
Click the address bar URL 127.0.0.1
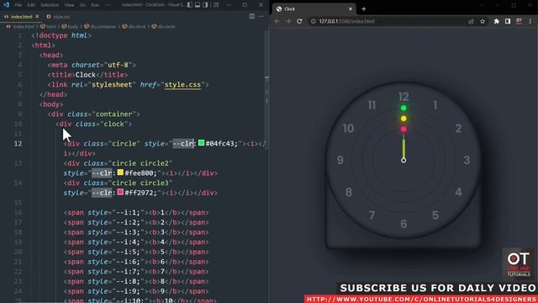[346, 21]
